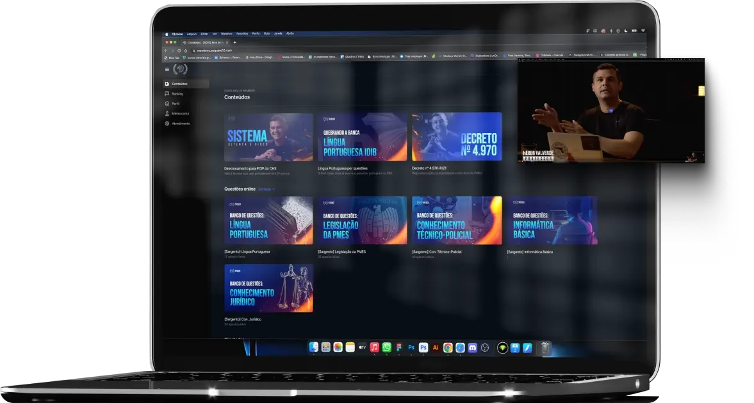This screenshot has height=403, width=754.
Task: Open Discord from the dock
Action: click(472, 347)
